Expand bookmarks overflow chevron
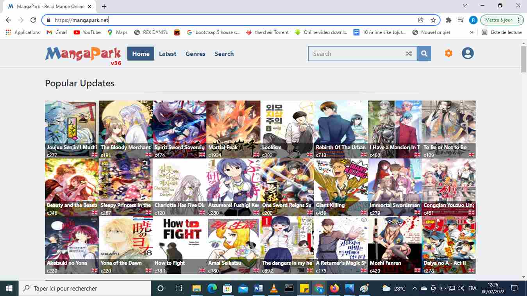The height and width of the screenshot is (296, 527). [472, 32]
